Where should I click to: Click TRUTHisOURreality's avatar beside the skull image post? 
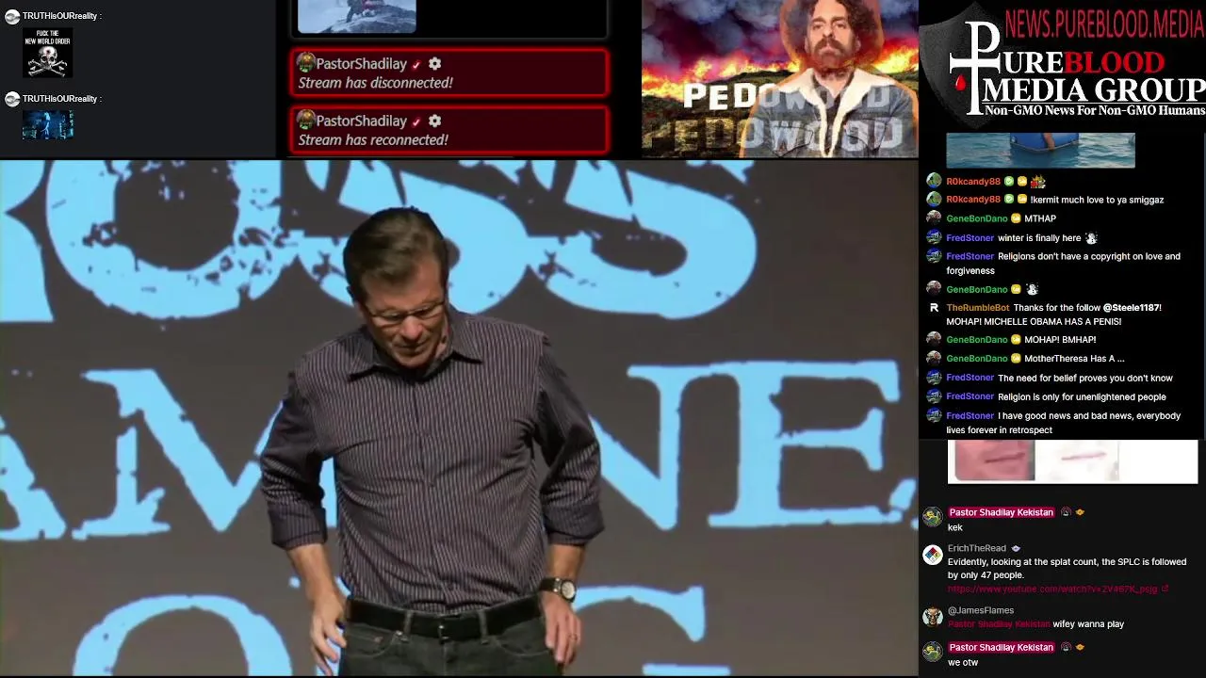tap(12, 17)
